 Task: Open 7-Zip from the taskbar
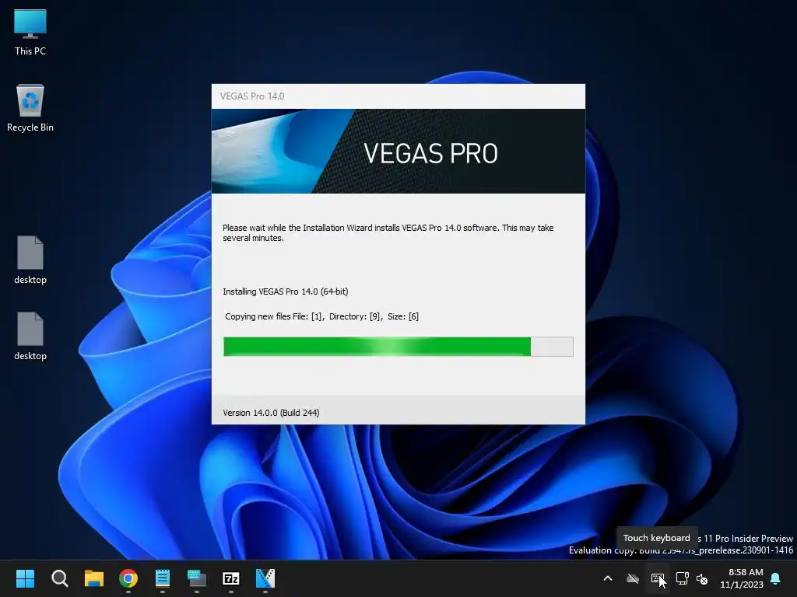click(x=230, y=578)
